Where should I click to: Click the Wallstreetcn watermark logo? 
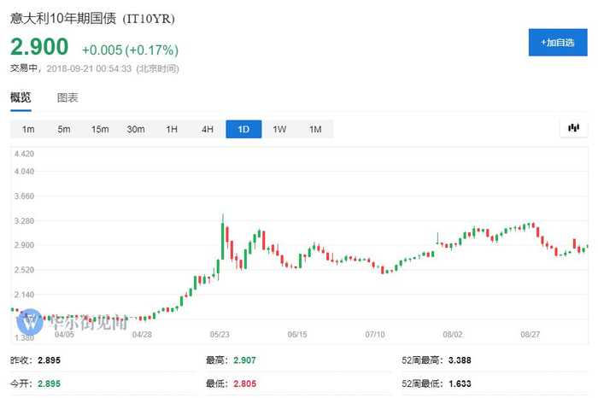click(x=32, y=324)
